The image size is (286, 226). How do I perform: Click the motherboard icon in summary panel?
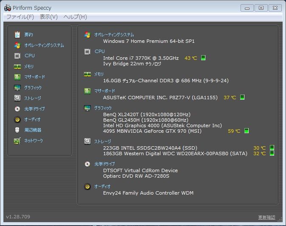[87, 91]
